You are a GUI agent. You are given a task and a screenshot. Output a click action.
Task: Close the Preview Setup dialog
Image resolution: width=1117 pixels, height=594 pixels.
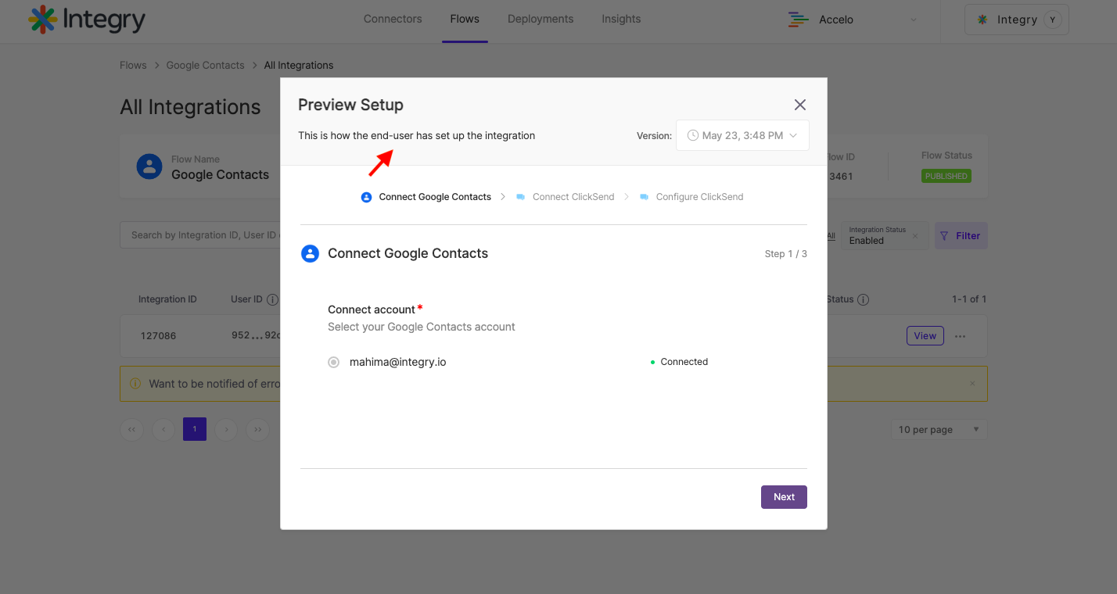(799, 105)
